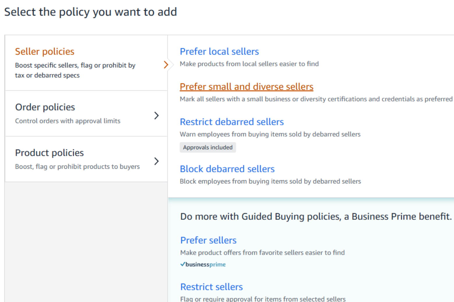This screenshot has width=454, height=302.
Task: Click the 'Select the policy you want to add' heading
Action: (x=91, y=12)
